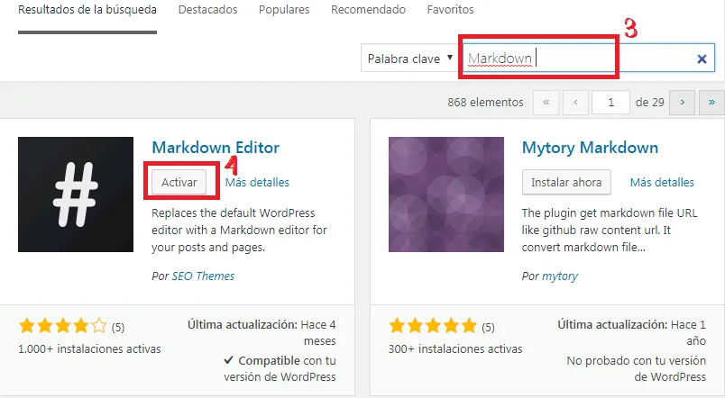Click the Mytory Markdown star rating
725x398 pixels.
433,326
